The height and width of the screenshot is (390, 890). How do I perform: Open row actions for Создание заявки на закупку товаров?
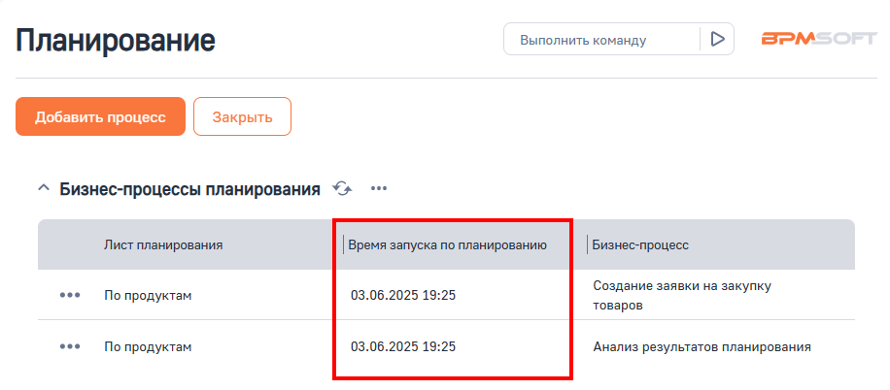pyautogui.click(x=70, y=295)
